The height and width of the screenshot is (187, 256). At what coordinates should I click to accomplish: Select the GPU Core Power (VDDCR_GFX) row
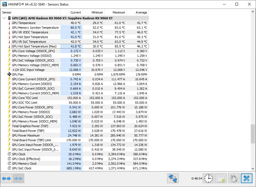coord(80,107)
